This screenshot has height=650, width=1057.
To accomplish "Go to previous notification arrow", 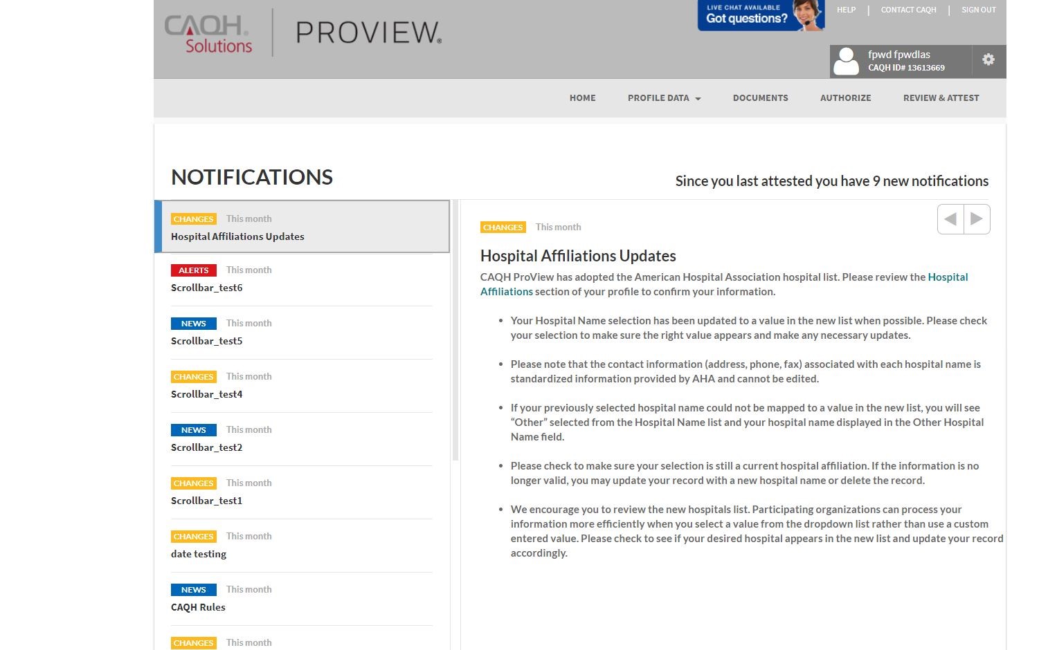I will (x=950, y=219).
